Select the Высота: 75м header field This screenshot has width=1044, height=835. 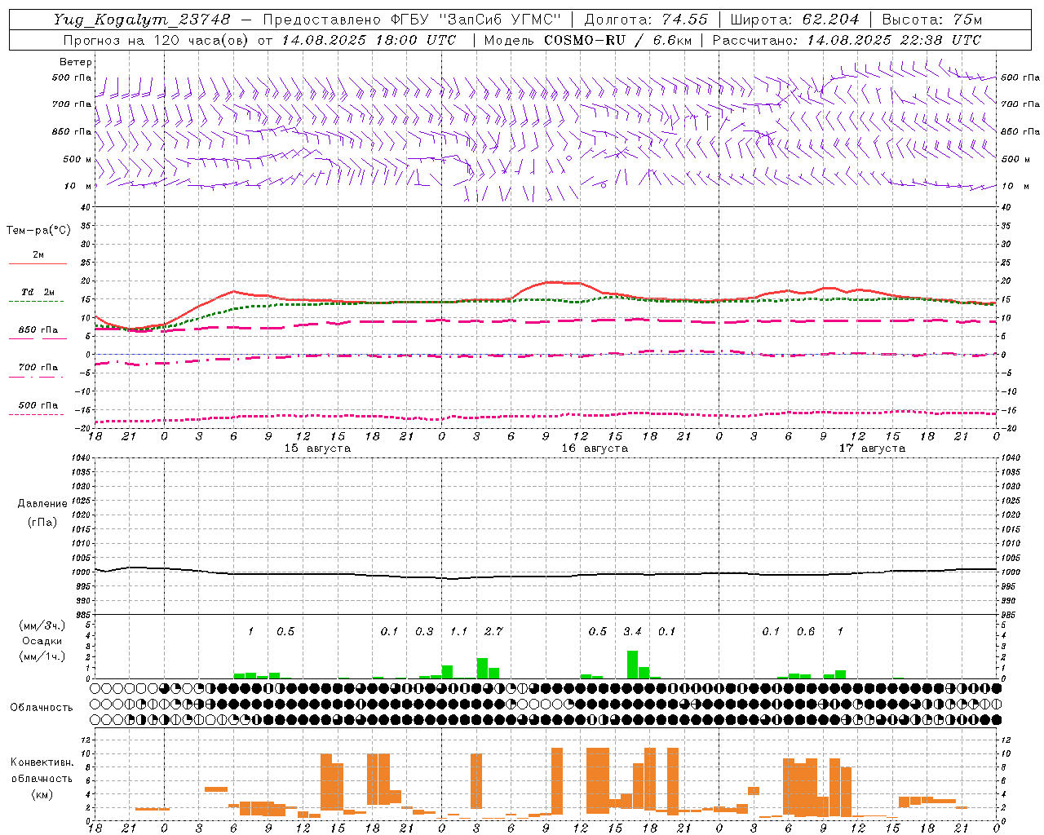pyautogui.click(x=933, y=20)
